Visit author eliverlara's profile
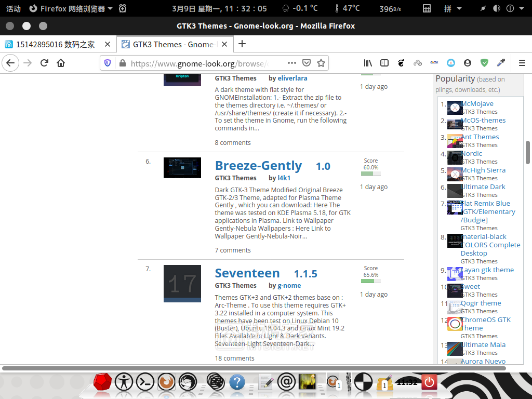Viewport: 532px width, 399px height. point(292,78)
